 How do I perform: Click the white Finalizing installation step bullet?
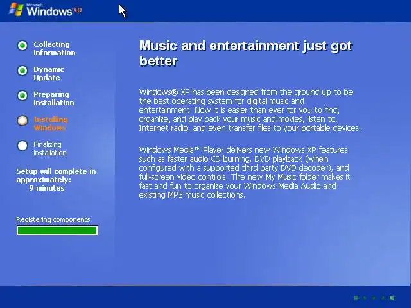[22, 146]
